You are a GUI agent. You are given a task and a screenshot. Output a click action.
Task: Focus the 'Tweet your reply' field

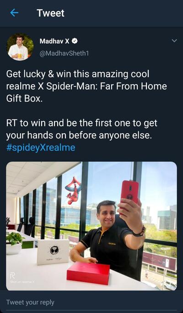point(91,302)
